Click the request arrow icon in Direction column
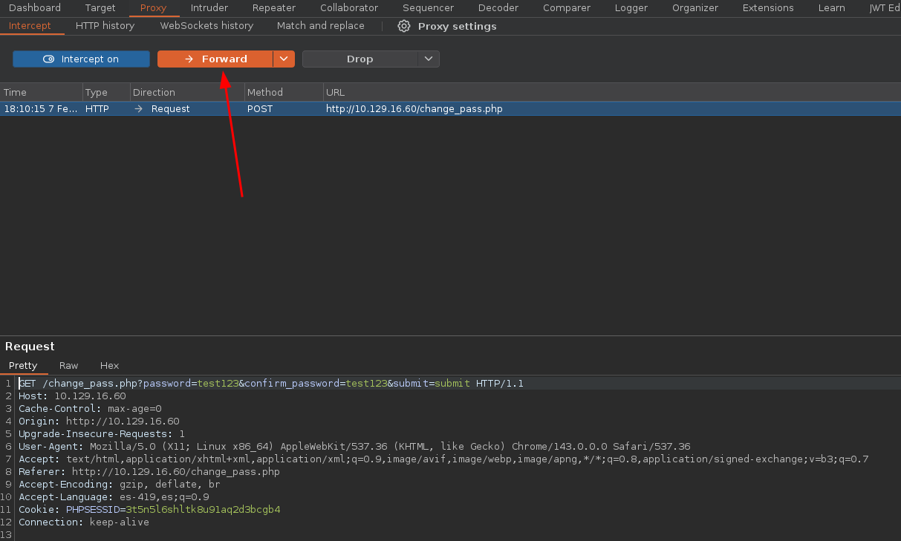Viewport: 901px width, 541px height. [x=138, y=109]
